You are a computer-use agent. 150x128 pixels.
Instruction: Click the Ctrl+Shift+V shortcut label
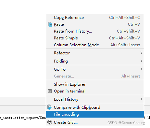[x=128, y=31]
